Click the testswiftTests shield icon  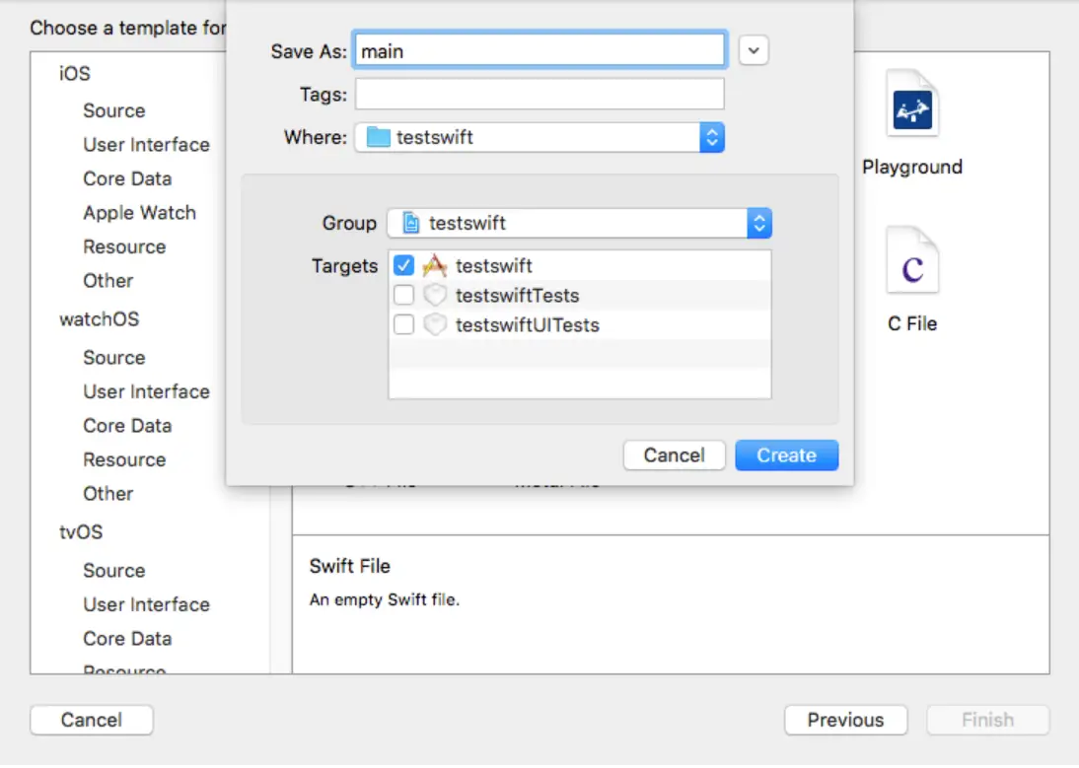coord(435,296)
